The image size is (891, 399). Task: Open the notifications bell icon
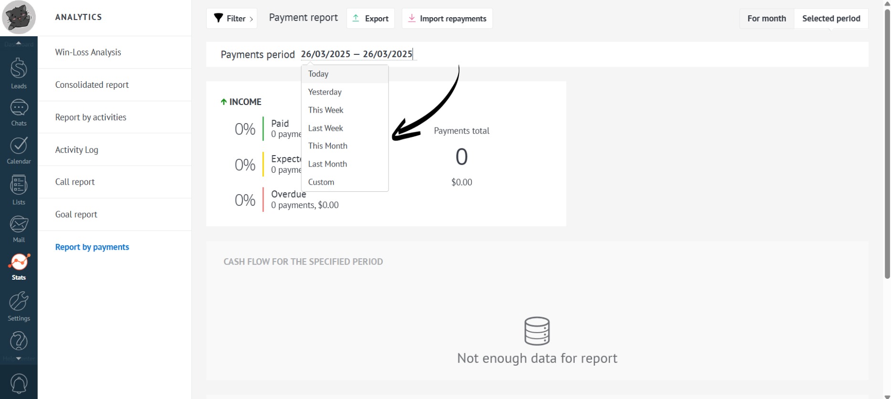19,383
